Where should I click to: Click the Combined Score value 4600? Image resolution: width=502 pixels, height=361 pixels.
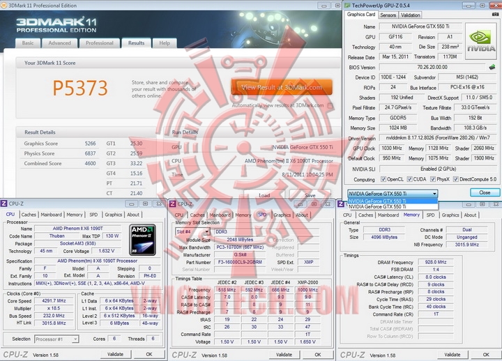90,164
